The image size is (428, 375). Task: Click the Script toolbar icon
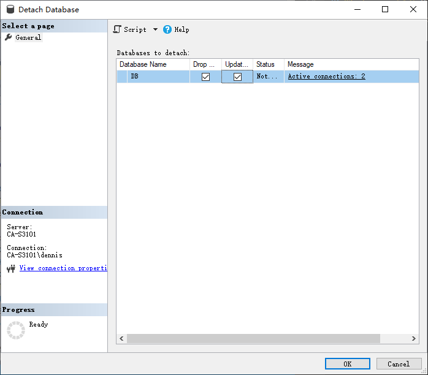[117, 29]
